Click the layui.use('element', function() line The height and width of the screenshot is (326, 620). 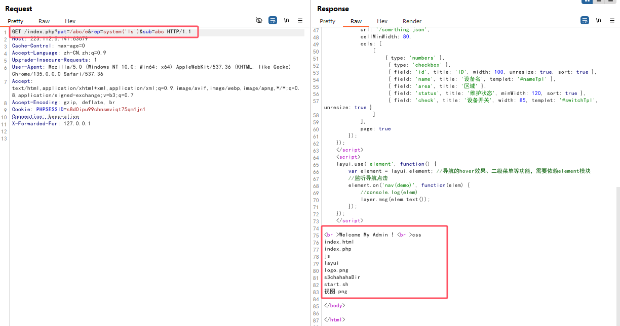coord(386,164)
